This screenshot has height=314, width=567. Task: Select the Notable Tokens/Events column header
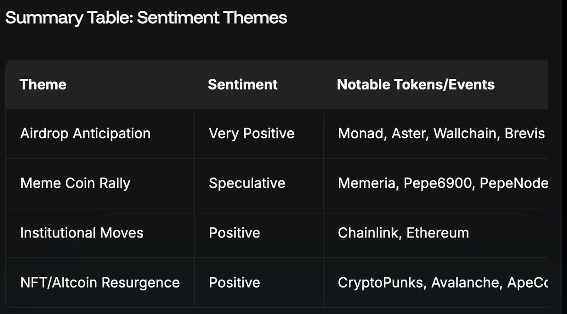point(416,85)
